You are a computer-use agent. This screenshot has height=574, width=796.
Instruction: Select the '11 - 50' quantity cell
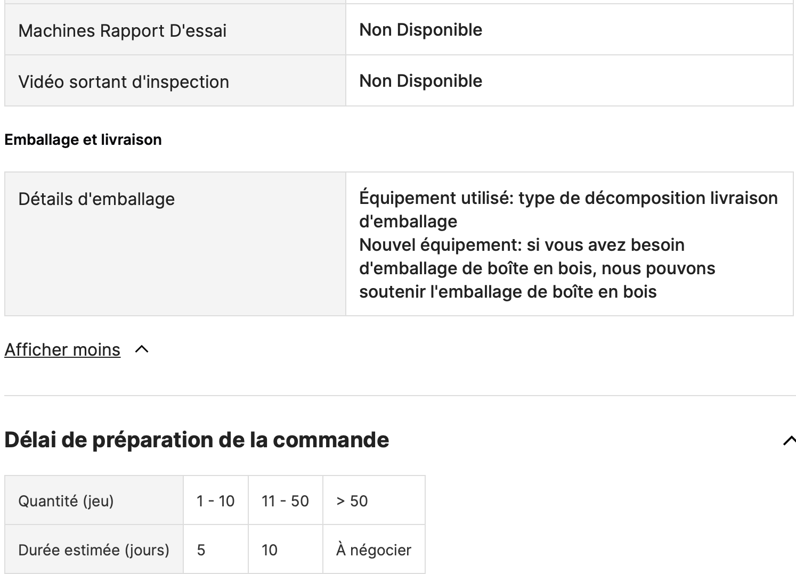click(285, 501)
